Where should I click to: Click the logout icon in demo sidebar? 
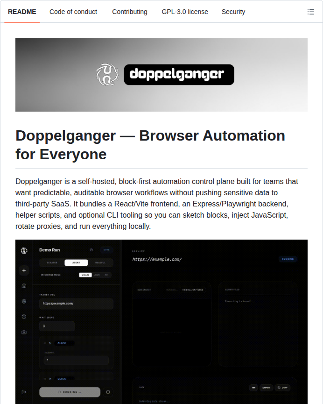24,392
